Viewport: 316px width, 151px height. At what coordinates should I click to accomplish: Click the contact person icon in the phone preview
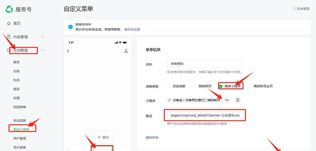tap(126, 51)
